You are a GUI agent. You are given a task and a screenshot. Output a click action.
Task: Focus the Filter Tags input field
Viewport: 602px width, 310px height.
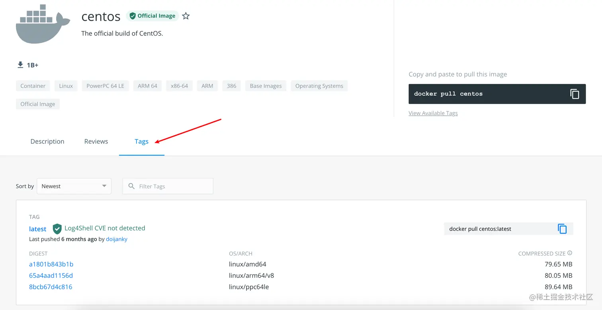click(x=168, y=186)
